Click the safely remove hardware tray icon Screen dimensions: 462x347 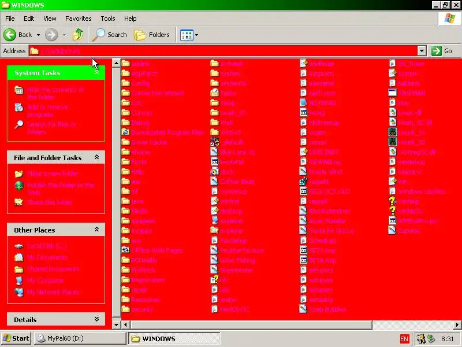coord(431,338)
